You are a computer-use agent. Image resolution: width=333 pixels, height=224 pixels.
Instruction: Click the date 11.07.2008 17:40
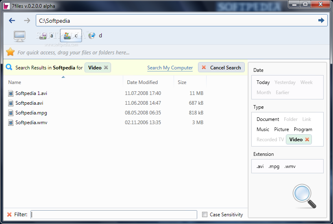(x=143, y=93)
